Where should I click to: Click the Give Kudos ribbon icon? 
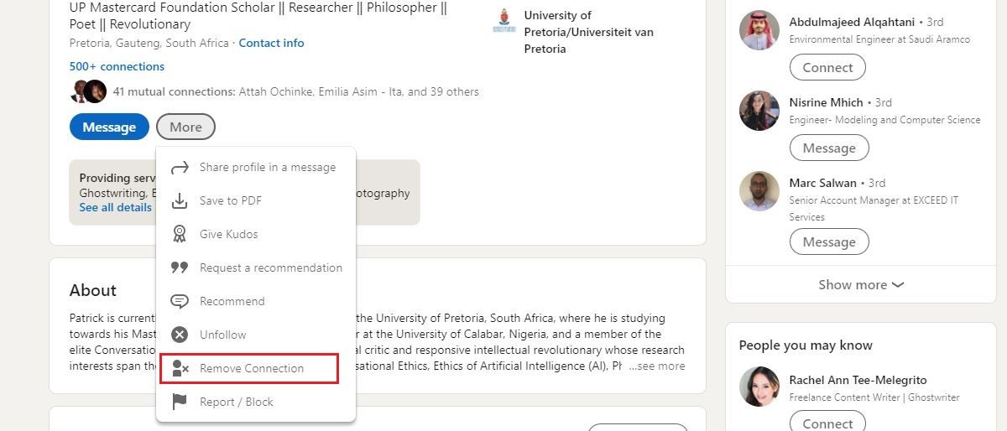coord(180,234)
